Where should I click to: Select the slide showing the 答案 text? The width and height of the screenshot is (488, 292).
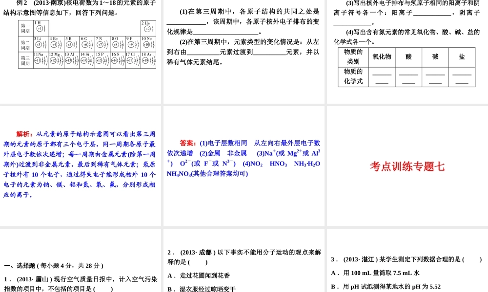pyautogui.click(x=244, y=166)
